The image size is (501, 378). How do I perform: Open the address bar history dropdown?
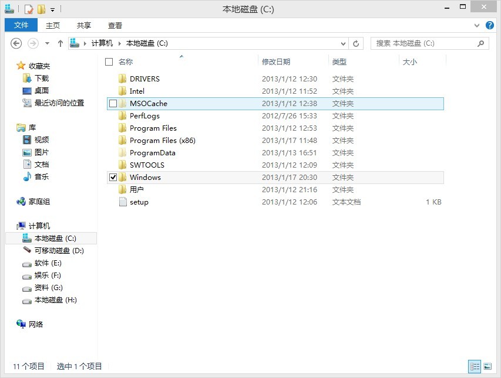pyautogui.click(x=343, y=44)
